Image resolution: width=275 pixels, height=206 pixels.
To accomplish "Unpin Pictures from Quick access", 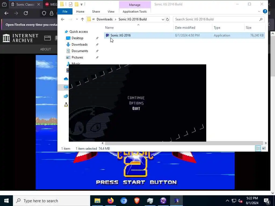I will coord(97,57).
